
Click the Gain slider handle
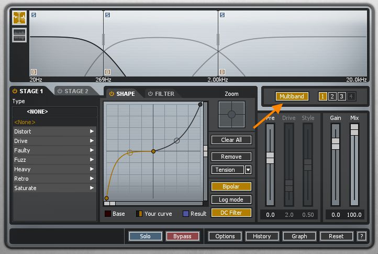(335, 144)
